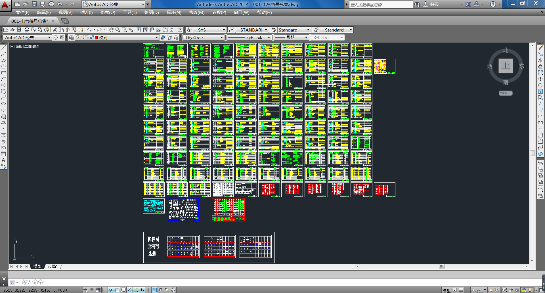Open the 文件(F) menu

pos(22,12)
